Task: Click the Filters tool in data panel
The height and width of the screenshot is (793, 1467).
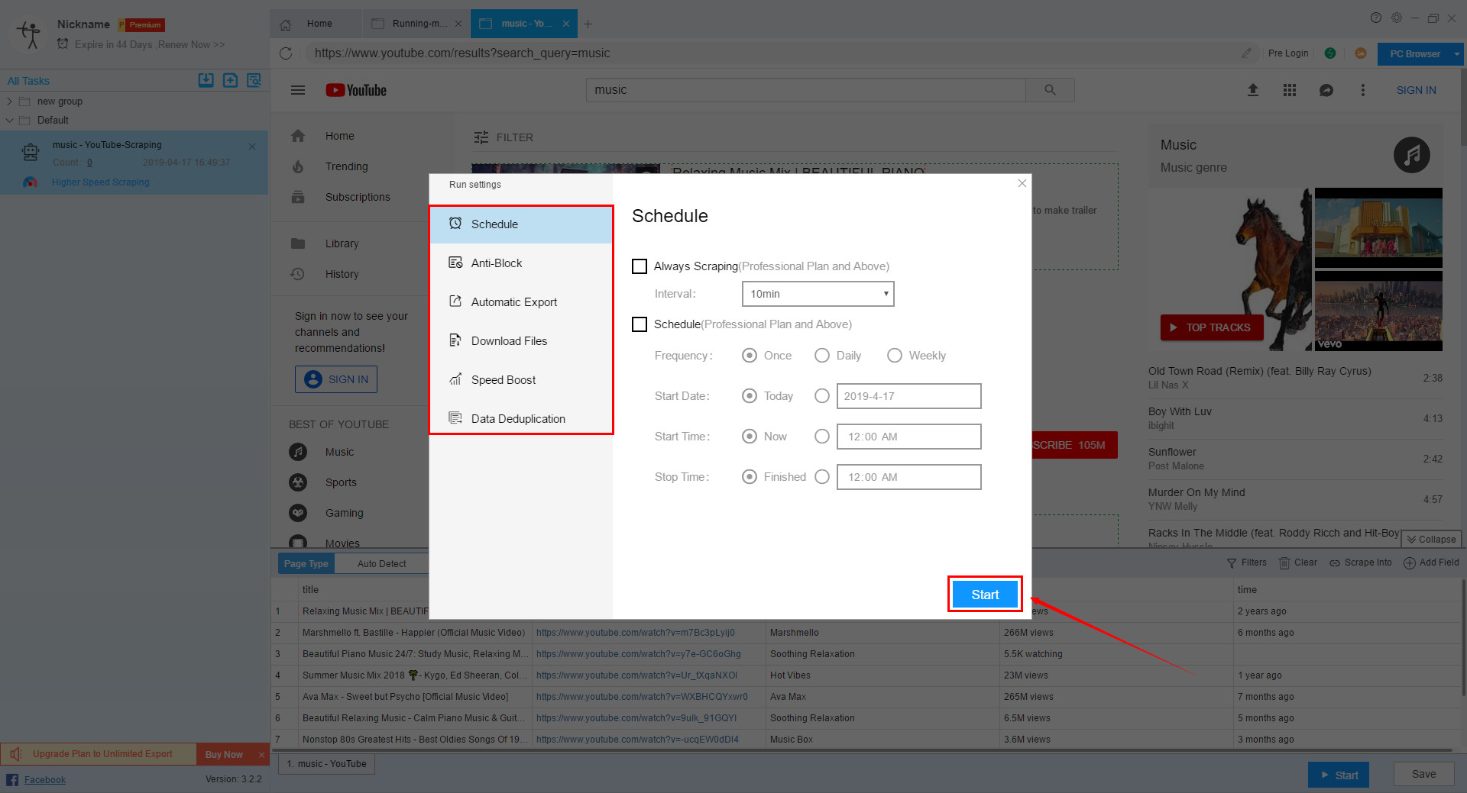Action: tap(1246, 563)
